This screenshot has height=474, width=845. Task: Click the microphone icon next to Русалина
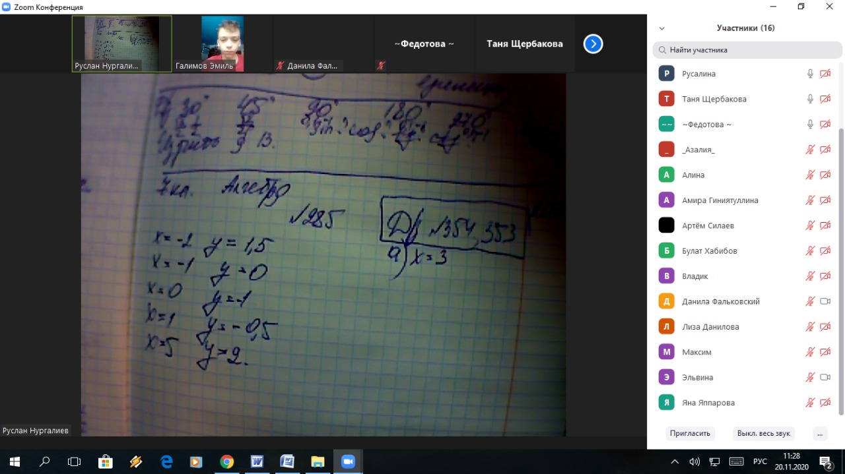click(x=810, y=74)
